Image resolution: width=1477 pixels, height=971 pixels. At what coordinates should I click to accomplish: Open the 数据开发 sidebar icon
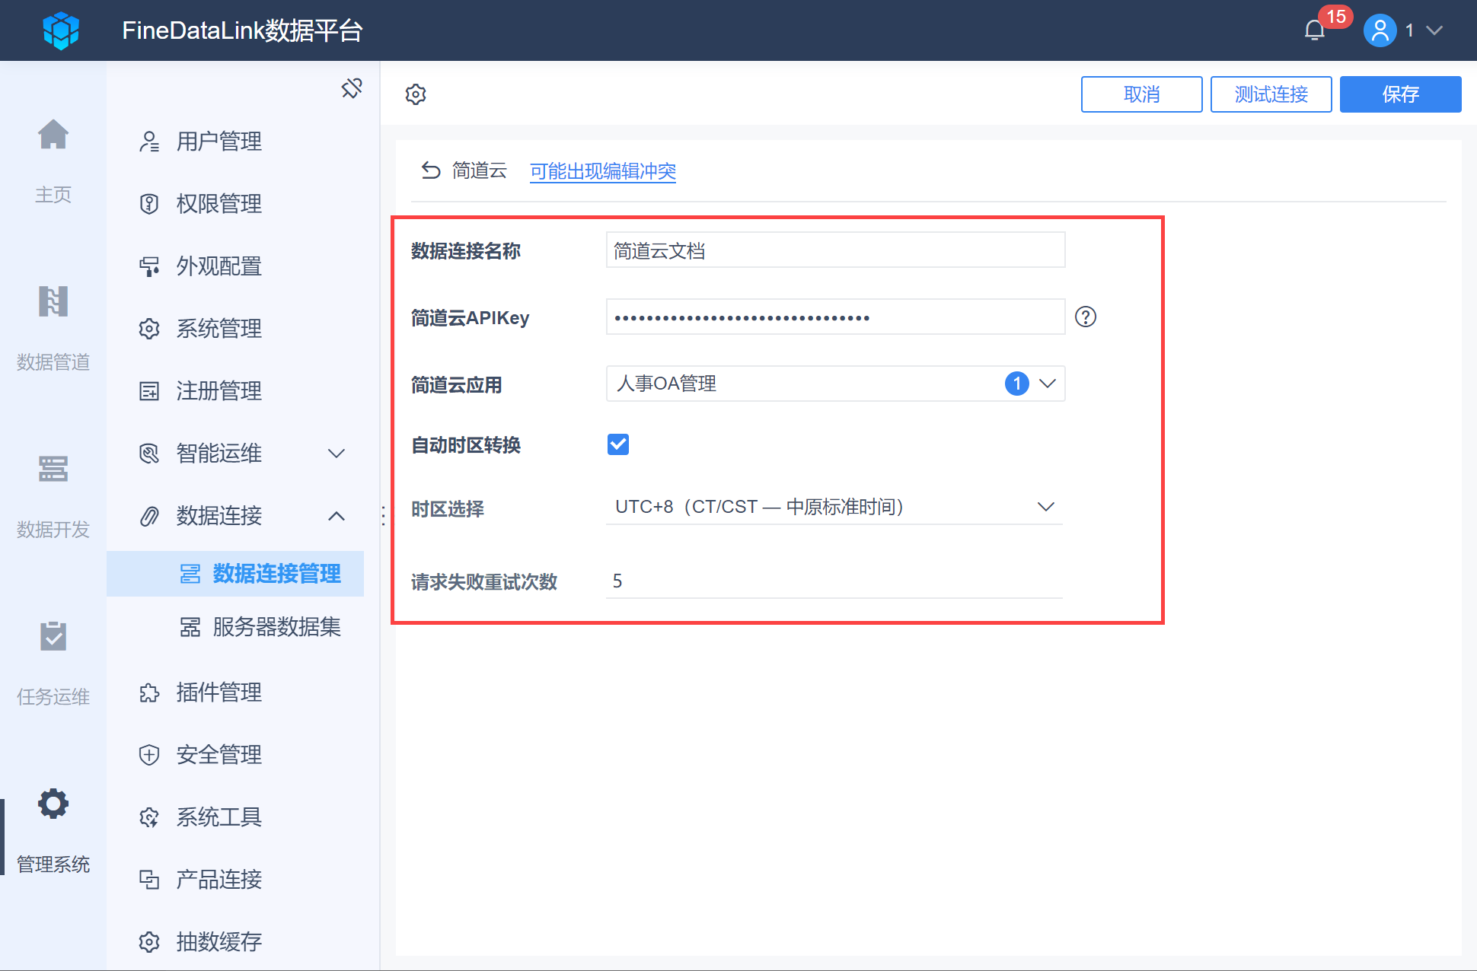coord(53,469)
